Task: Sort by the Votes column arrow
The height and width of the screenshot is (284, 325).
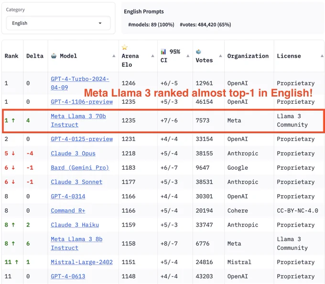Action: tap(220, 56)
